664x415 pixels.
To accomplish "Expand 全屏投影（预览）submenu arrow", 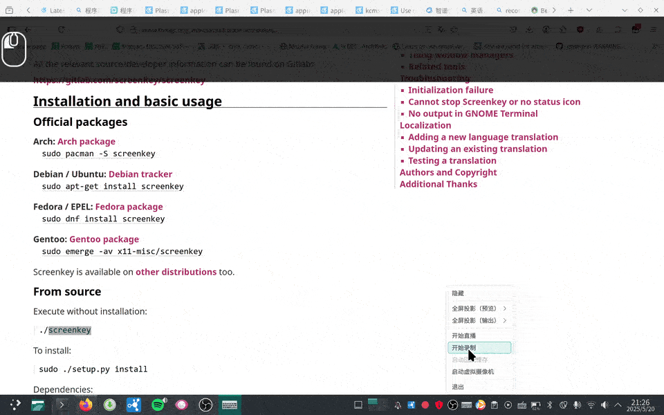I will click(505, 308).
